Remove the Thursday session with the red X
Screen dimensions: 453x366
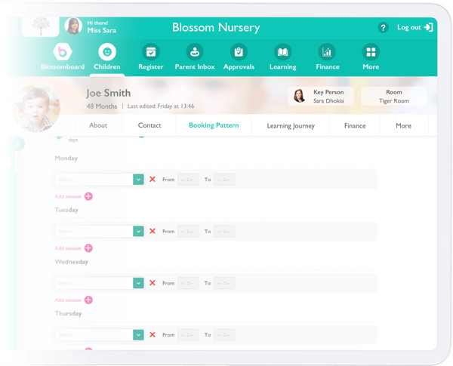(153, 334)
